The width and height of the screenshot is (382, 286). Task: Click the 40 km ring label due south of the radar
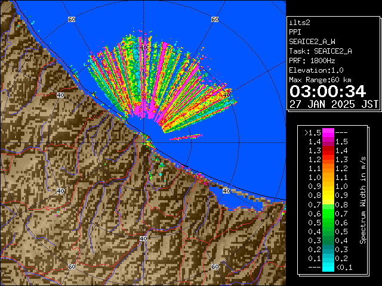[143, 238]
